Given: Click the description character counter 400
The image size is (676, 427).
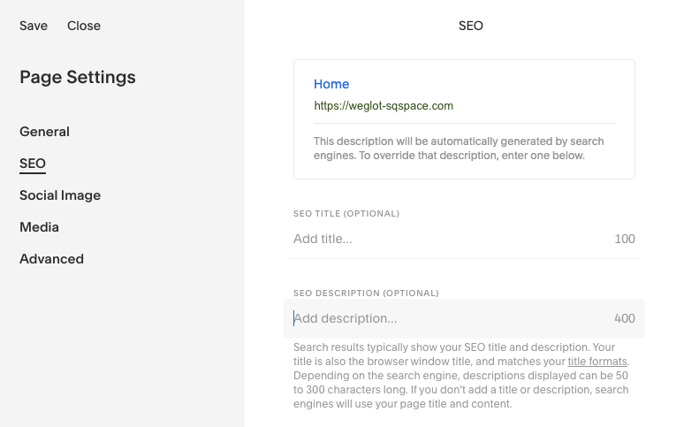Looking at the screenshot, I should [x=624, y=318].
